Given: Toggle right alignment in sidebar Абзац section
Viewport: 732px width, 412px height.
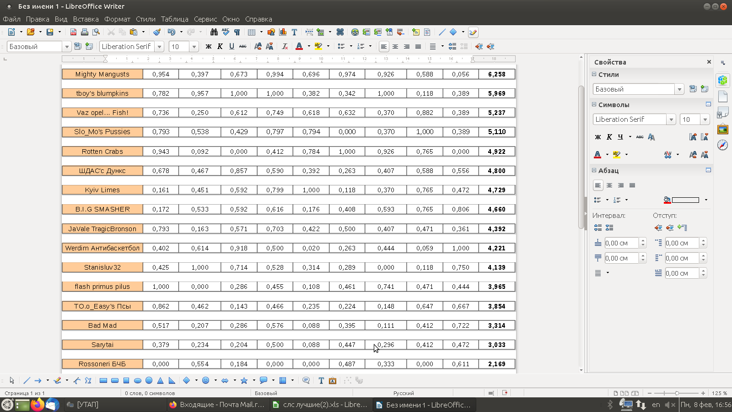Looking at the screenshot, I should pyautogui.click(x=621, y=185).
